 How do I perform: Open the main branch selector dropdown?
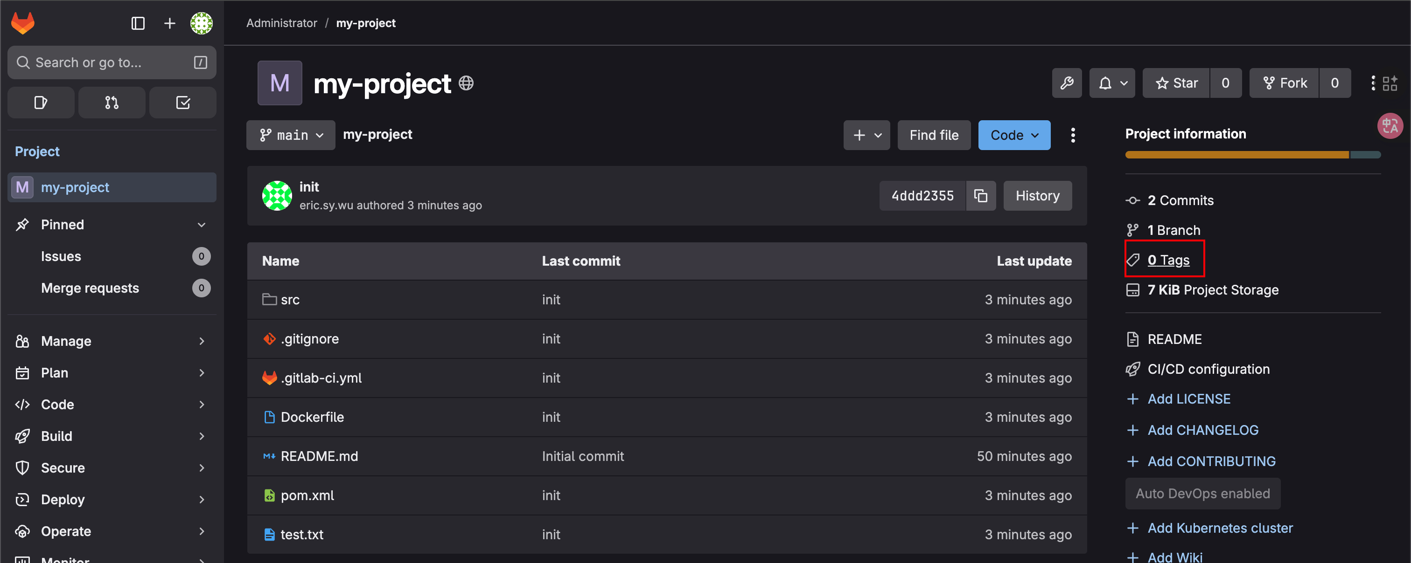291,135
